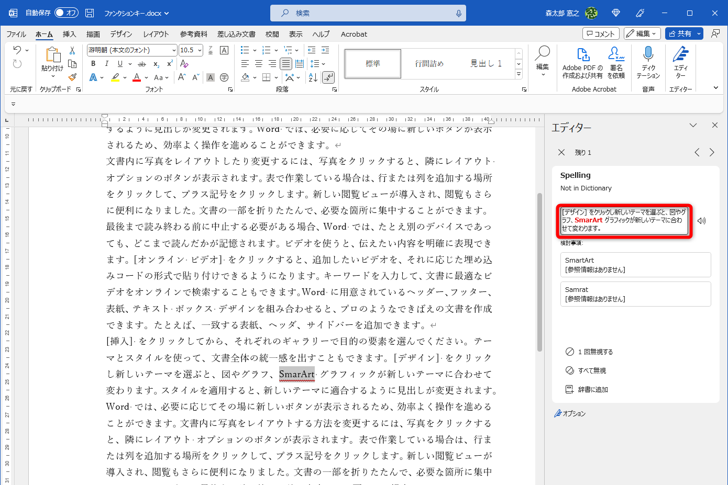
Task: Toggle the AutoSave switch
Action: click(x=66, y=13)
